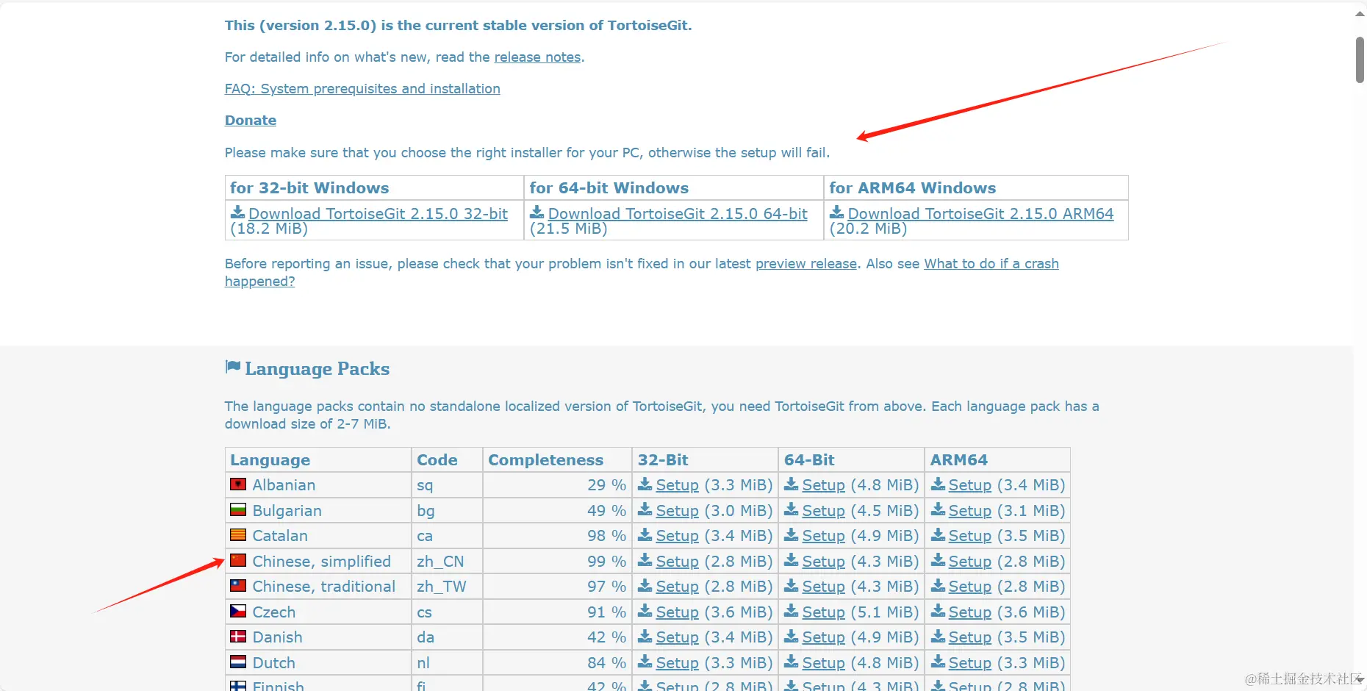Open What to do if a crash happened link
The image size is (1367, 691).
[x=991, y=264]
